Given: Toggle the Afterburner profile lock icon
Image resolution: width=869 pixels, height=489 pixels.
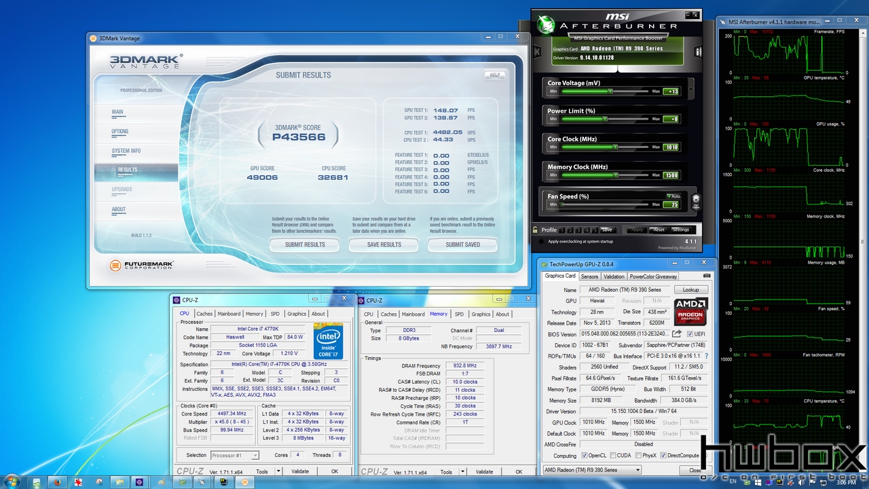Looking at the screenshot, I should click(536, 230).
